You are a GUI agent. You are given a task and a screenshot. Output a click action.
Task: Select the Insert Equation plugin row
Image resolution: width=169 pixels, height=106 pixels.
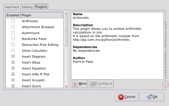tap(35, 68)
